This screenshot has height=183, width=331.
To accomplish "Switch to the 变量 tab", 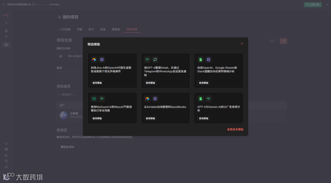I will [103, 29].
